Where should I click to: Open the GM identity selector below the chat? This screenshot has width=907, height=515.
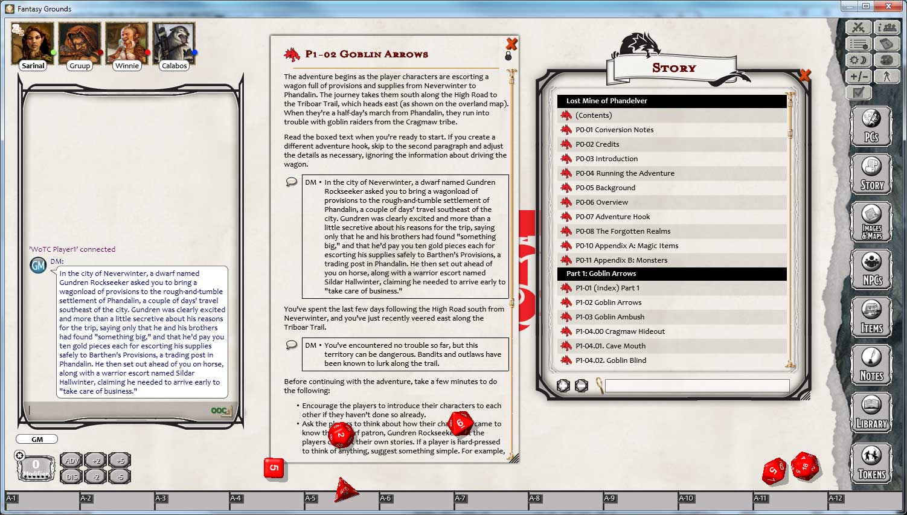36,439
